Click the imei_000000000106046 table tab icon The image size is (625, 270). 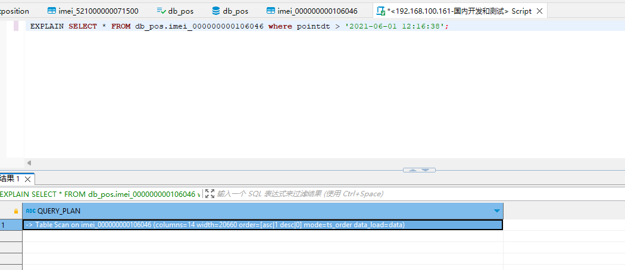[x=271, y=11]
